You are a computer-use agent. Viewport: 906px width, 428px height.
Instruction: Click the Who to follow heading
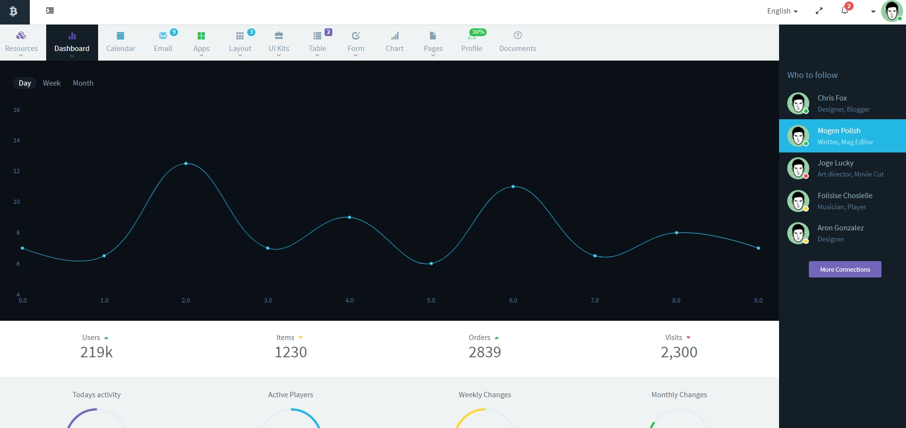point(812,75)
